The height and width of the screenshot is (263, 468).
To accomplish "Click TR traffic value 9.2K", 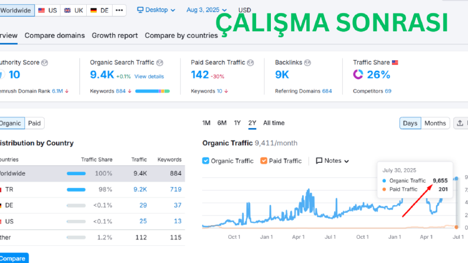I will pyautogui.click(x=140, y=189).
